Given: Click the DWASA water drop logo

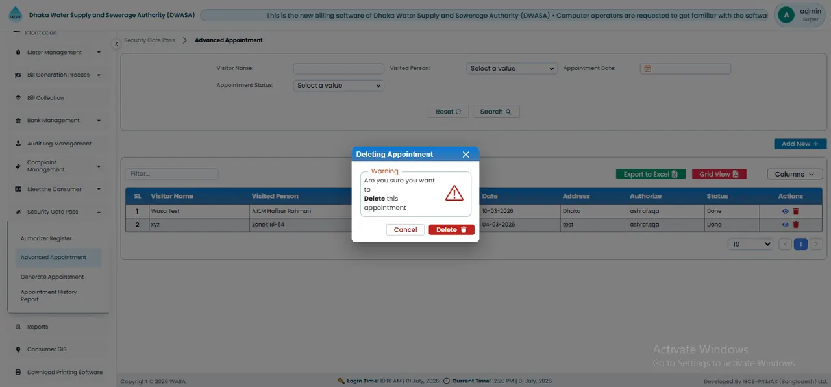Looking at the screenshot, I should pos(15,15).
